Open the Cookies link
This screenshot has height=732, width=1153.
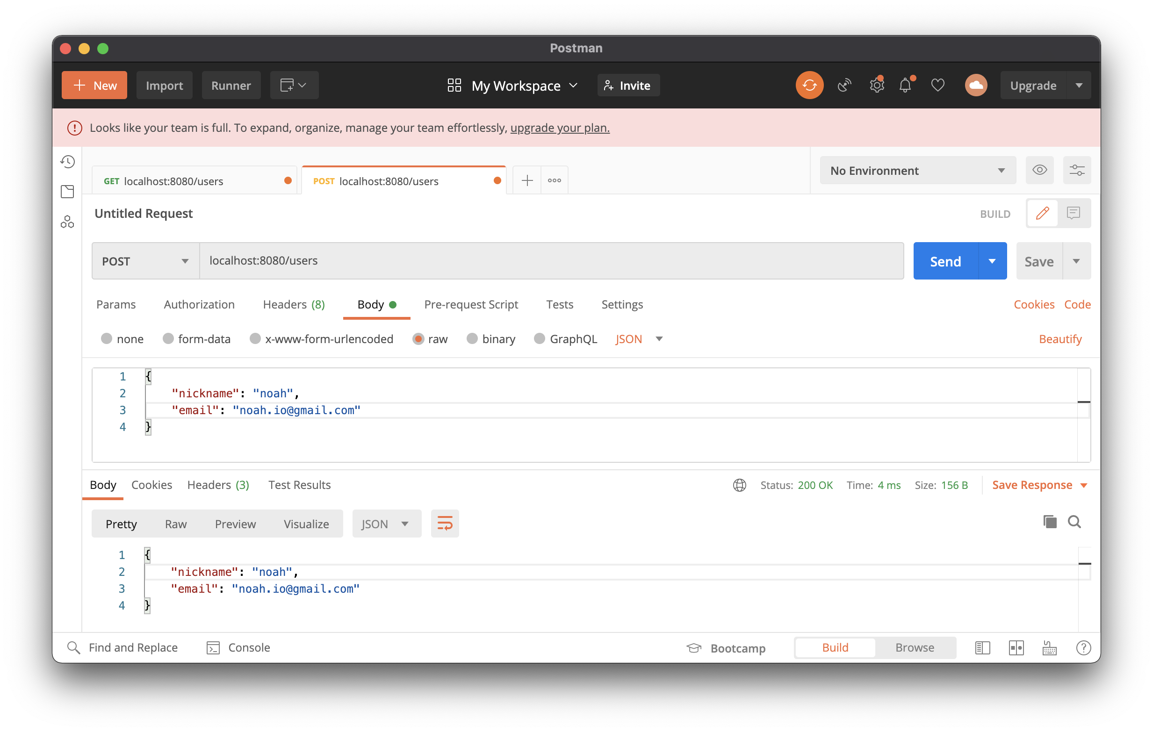[1034, 305]
